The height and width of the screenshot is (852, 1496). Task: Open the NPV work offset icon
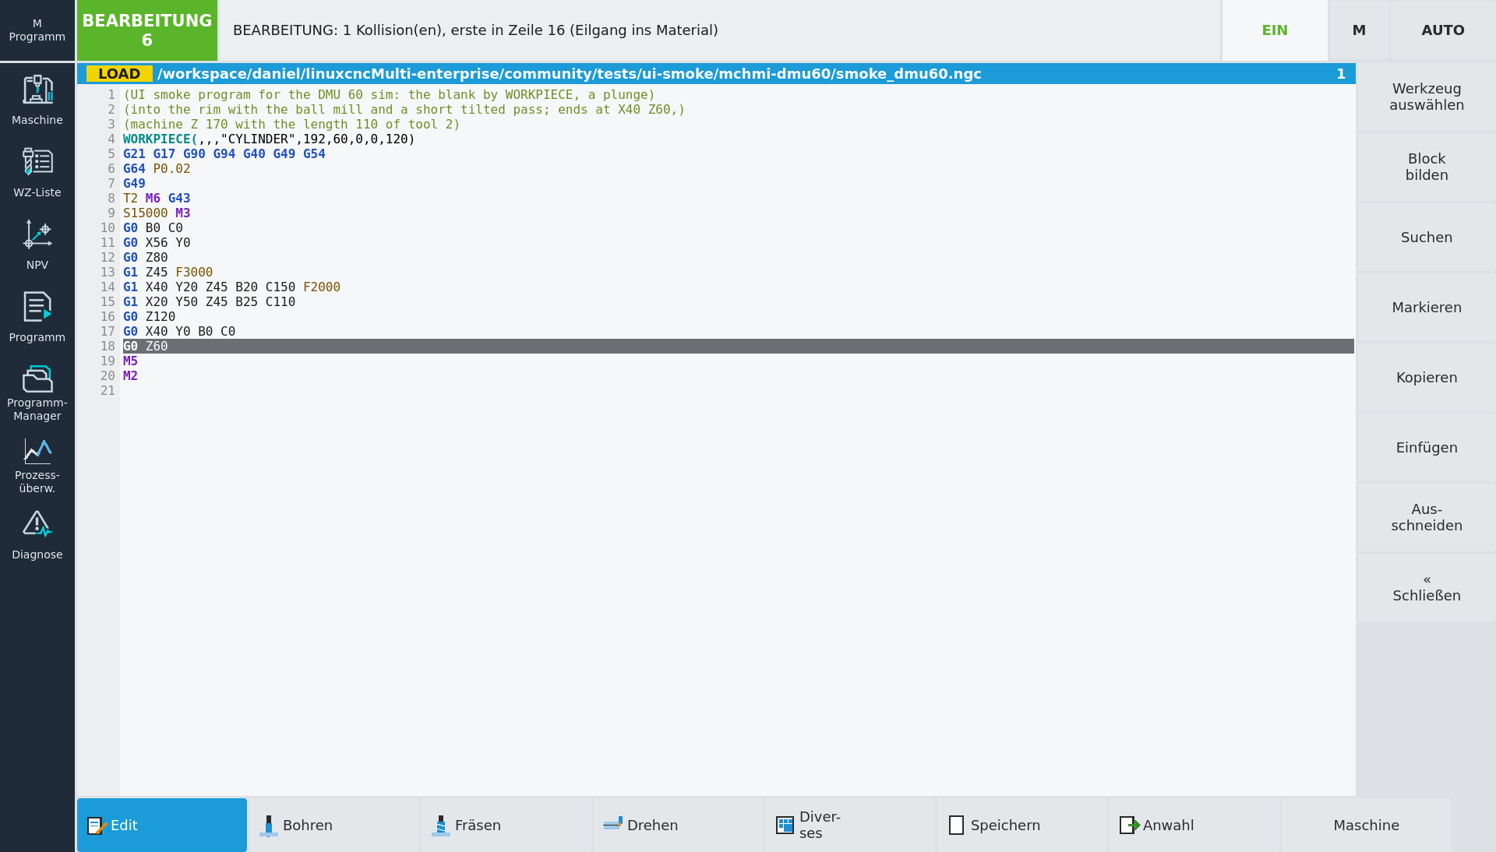[37, 245]
